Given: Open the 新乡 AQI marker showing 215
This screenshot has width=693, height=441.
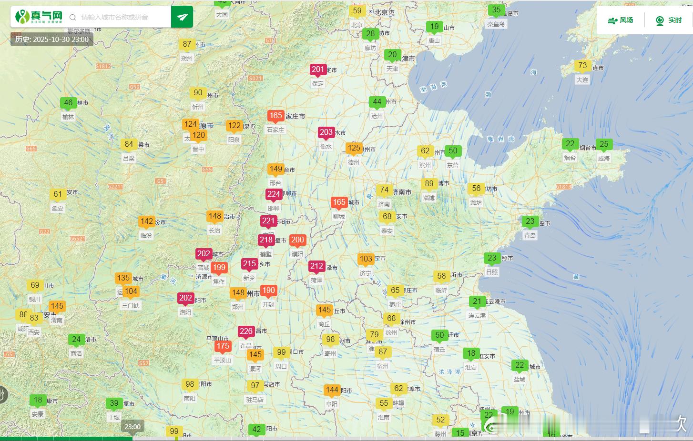Looking at the screenshot, I should click(x=249, y=264).
